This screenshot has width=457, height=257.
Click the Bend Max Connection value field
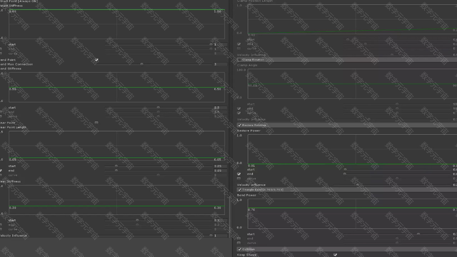[x=220, y=64]
